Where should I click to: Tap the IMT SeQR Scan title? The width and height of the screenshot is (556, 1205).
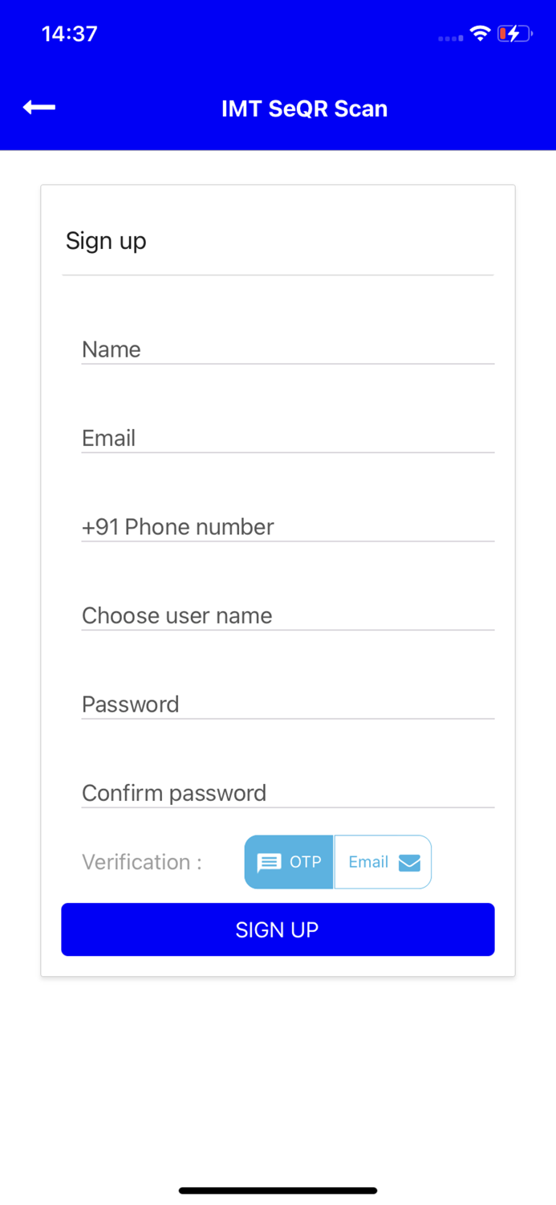pos(304,108)
